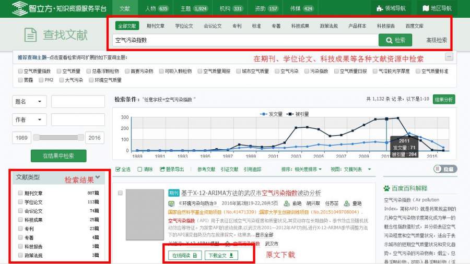Check the 雾霾 topic checkbox

tap(20, 80)
